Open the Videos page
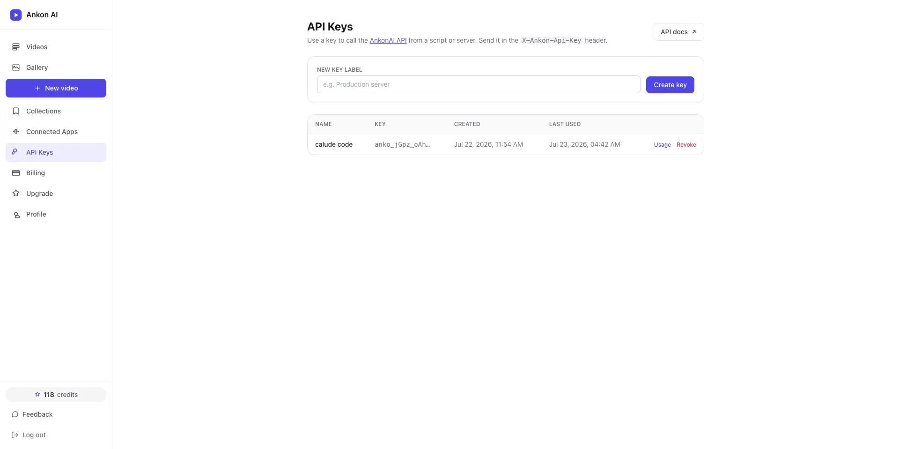This screenshot has height=449, width=899. pos(56,47)
